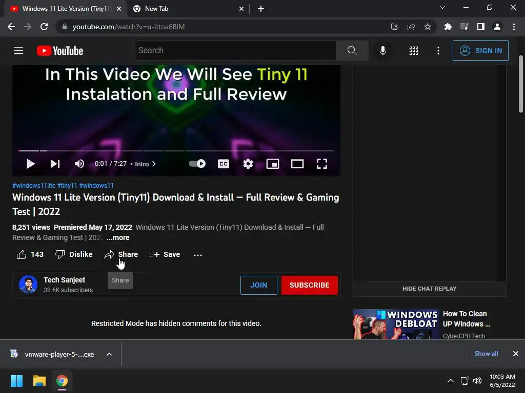
Task: Expand vmware-player download options chevron
Action: point(109,354)
